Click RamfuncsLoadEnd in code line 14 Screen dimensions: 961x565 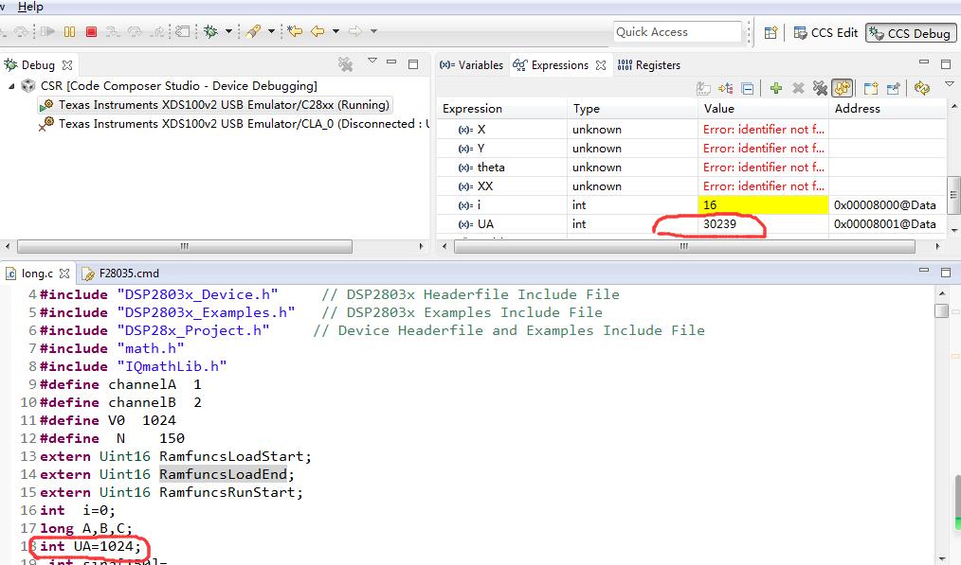click(223, 474)
